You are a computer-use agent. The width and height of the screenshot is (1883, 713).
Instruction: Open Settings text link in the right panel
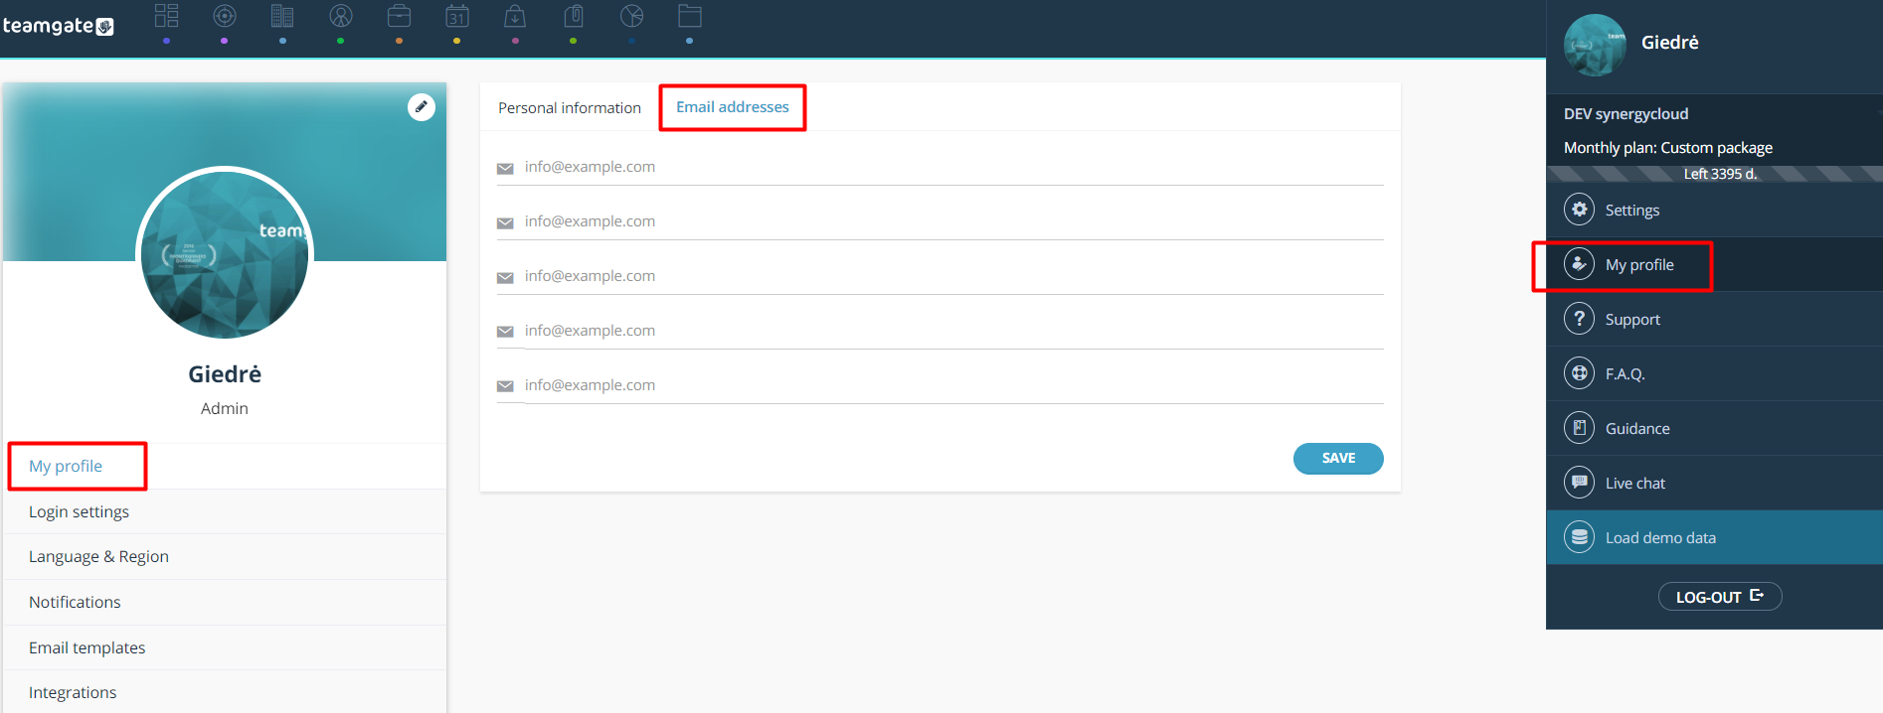click(x=1632, y=211)
